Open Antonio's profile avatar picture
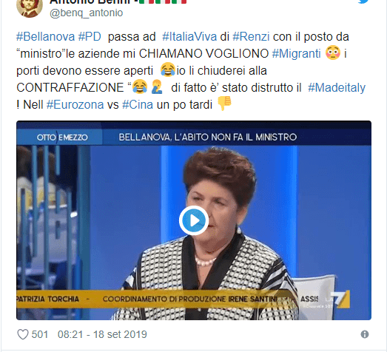Viewport: 387px width, 352px height. click(x=30, y=7)
